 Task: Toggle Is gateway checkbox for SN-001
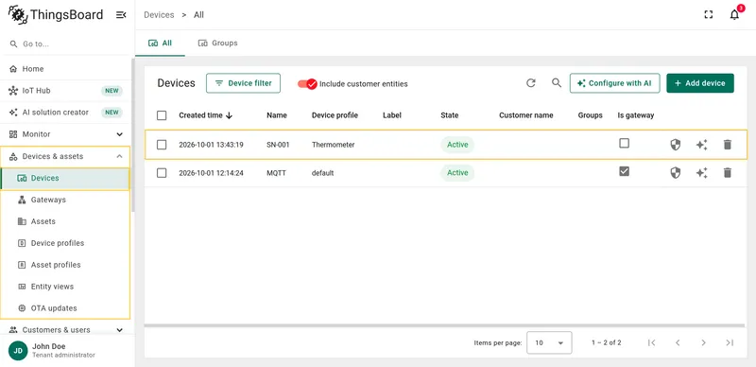625,144
